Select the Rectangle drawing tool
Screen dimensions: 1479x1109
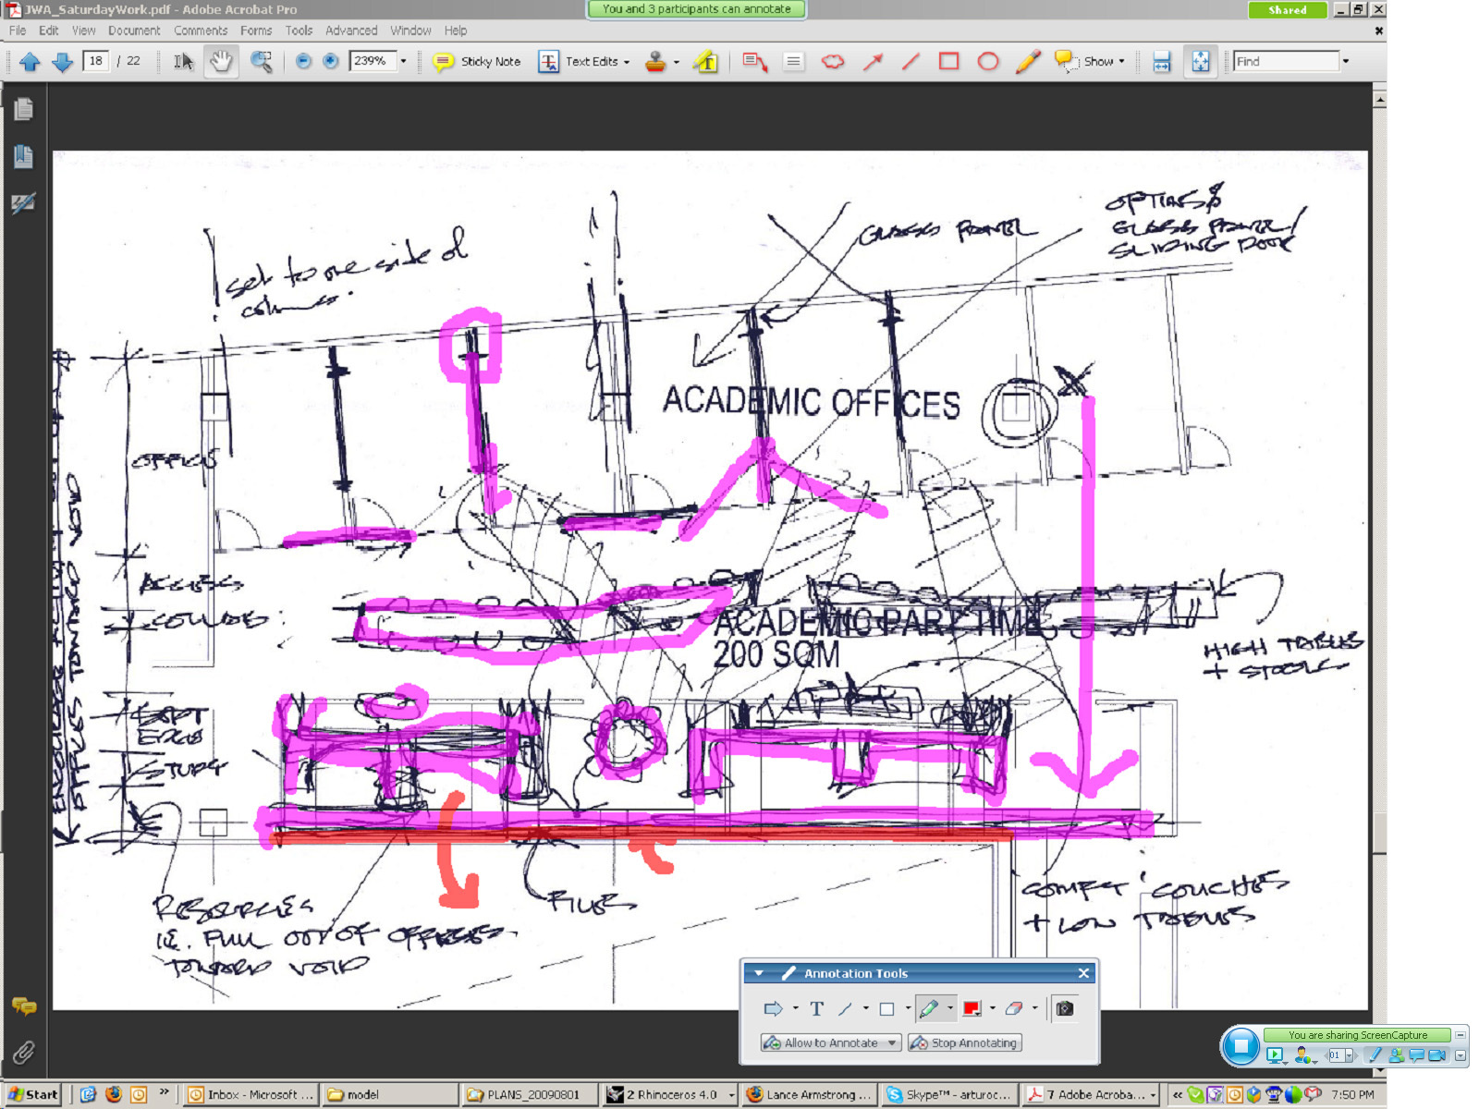click(949, 62)
